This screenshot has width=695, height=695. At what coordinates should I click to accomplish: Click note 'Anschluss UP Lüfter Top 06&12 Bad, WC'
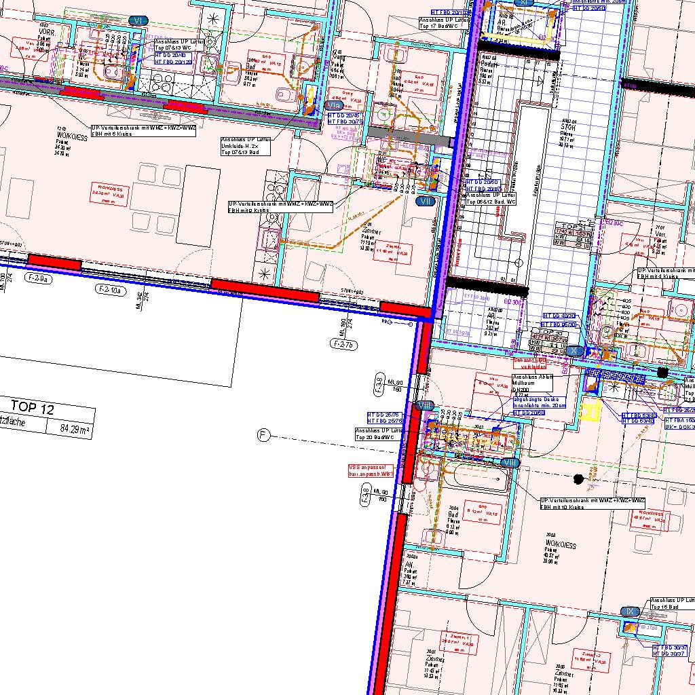(491, 199)
